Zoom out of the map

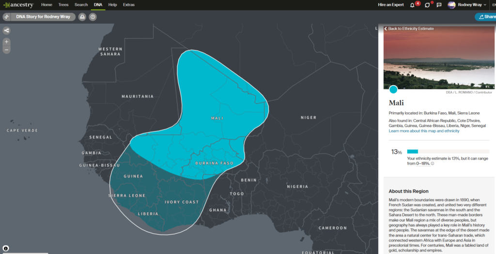click(x=7, y=49)
